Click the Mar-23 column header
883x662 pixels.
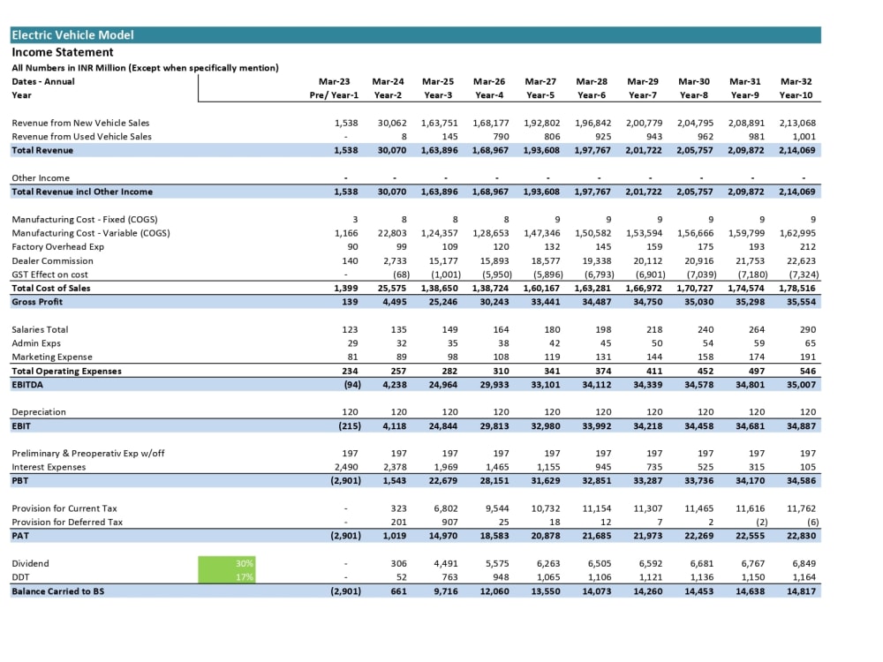pyautogui.click(x=335, y=81)
